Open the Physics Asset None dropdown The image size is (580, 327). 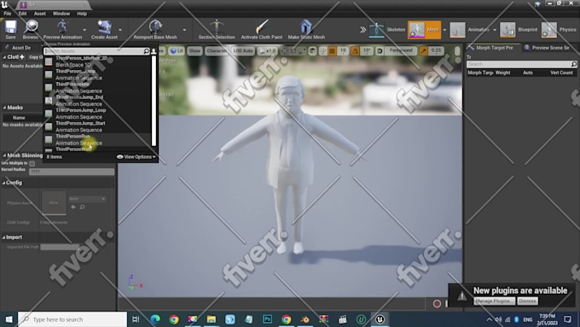(87, 199)
